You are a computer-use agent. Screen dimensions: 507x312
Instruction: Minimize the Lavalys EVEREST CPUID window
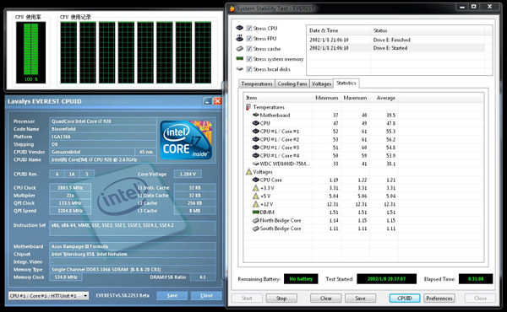click(208, 101)
